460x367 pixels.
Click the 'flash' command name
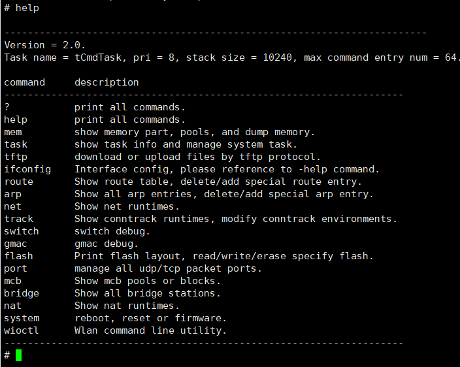(19, 256)
